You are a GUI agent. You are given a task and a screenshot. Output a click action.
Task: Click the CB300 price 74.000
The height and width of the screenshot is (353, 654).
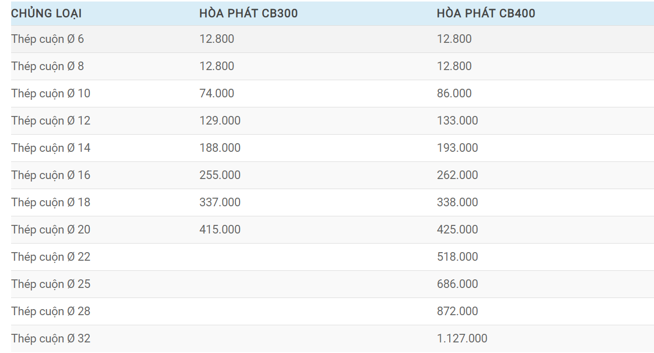[x=217, y=94]
